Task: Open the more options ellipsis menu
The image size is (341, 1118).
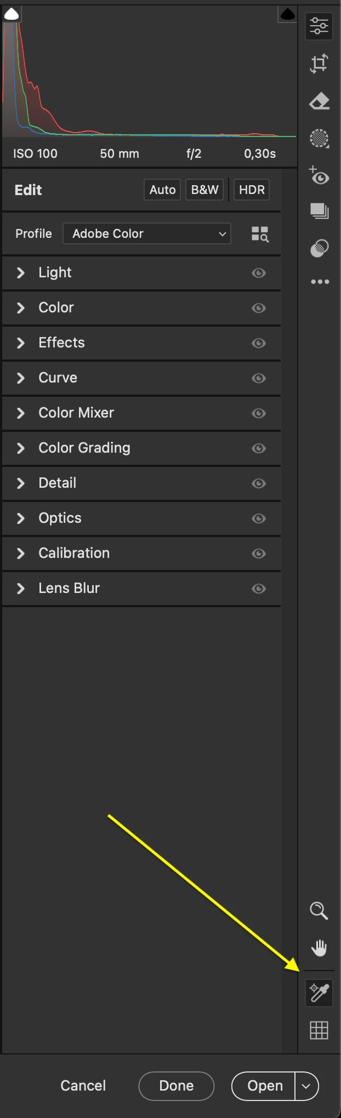Action: click(x=320, y=282)
